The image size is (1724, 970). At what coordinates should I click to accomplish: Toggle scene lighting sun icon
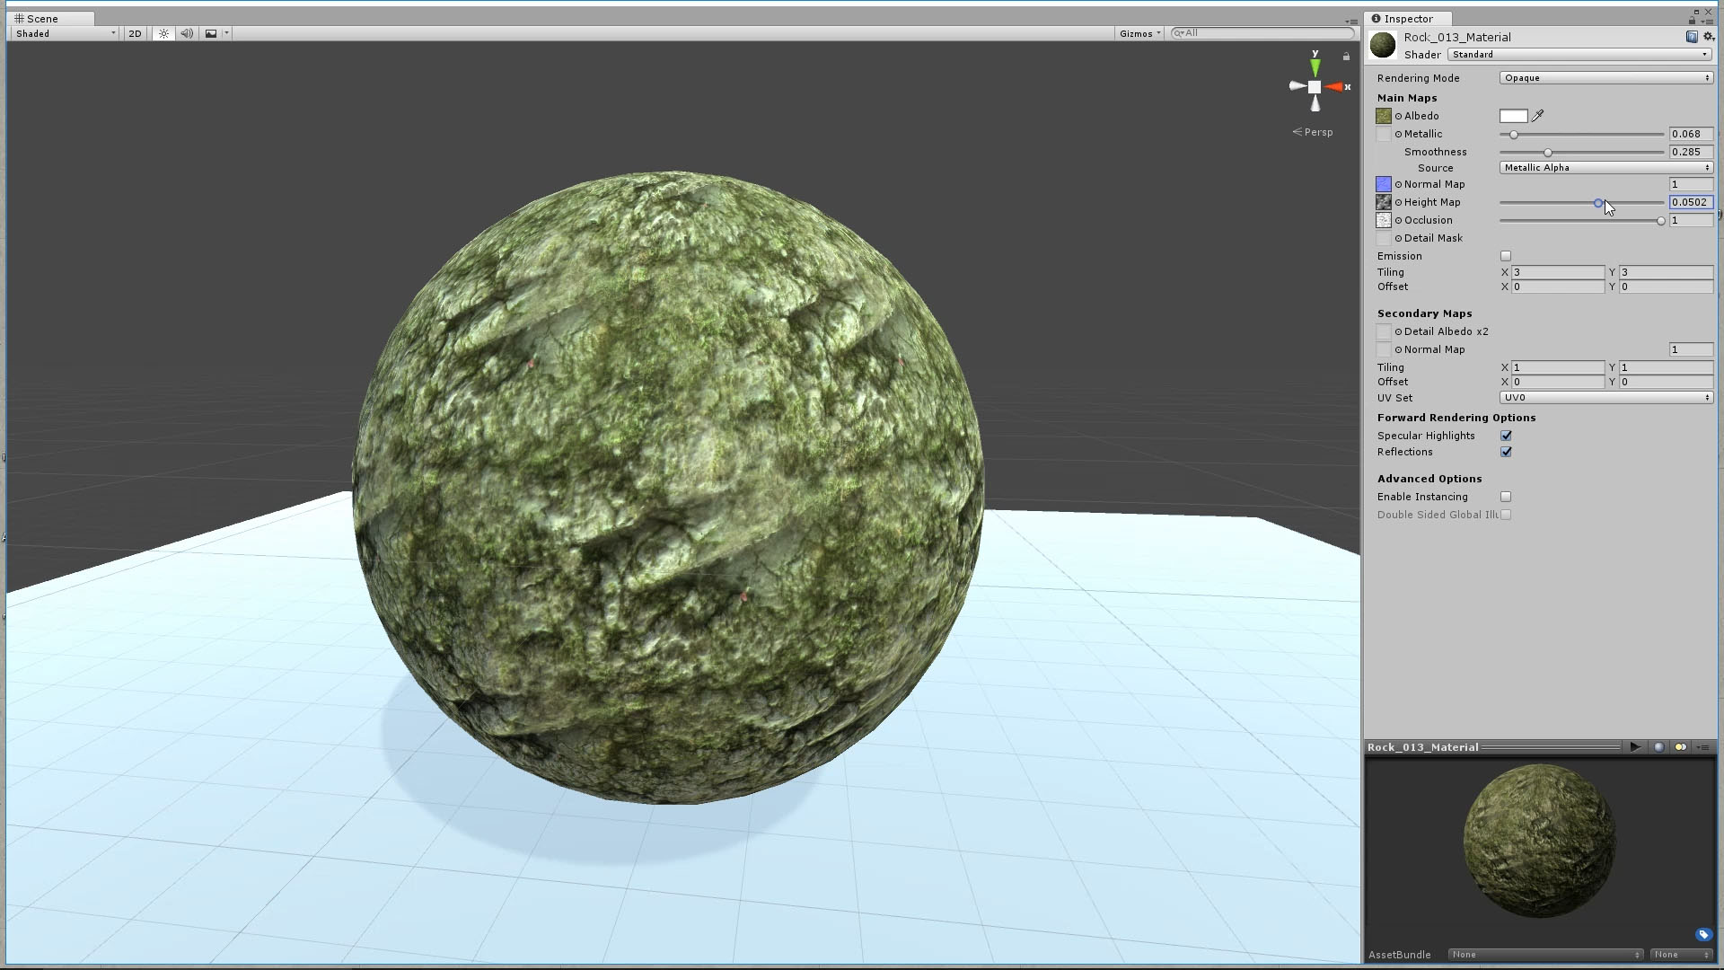coord(163,33)
